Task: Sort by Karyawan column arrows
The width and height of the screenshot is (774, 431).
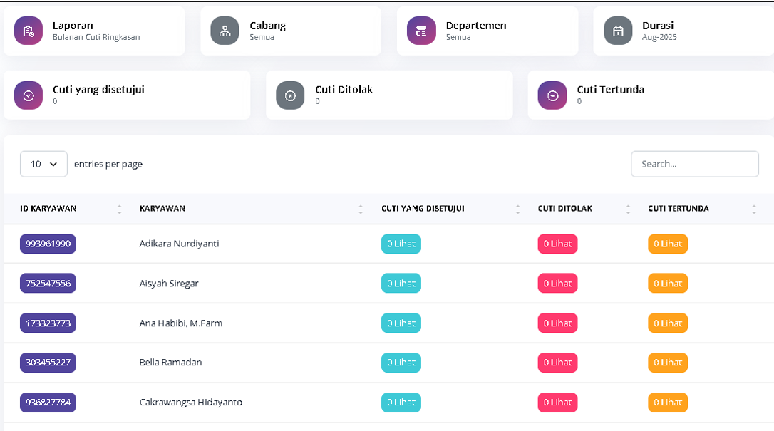Action: click(x=361, y=209)
